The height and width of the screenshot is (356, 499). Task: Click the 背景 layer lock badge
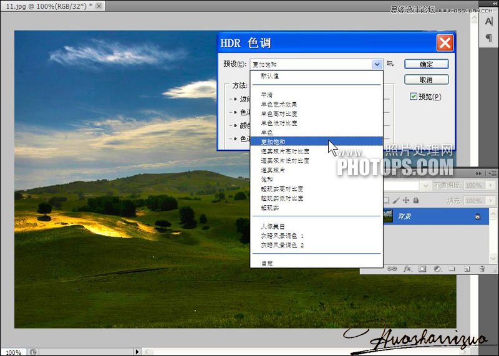[477, 216]
